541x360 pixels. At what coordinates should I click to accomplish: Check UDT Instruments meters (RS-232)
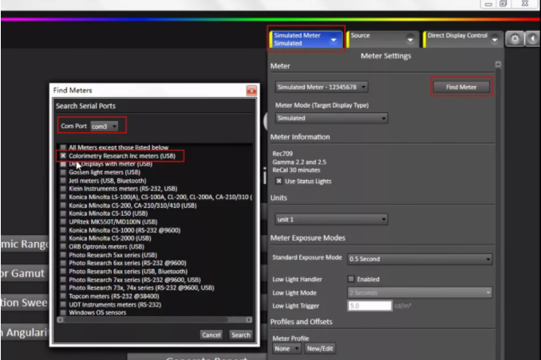tap(63, 304)
